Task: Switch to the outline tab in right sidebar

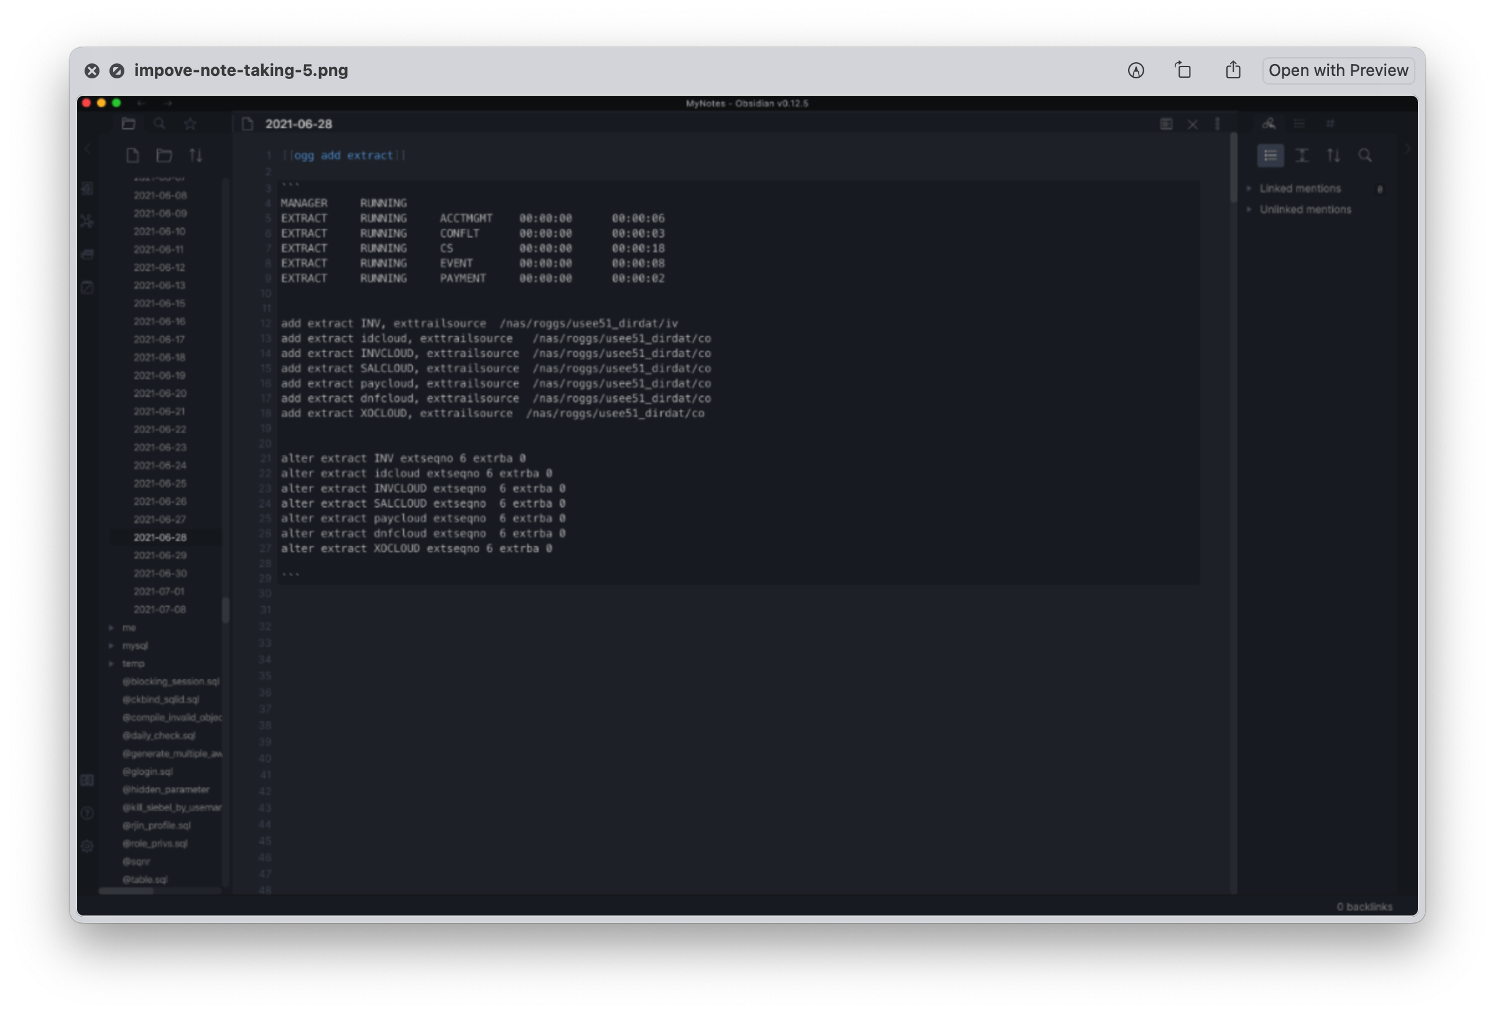Action: click(1300, 124)
